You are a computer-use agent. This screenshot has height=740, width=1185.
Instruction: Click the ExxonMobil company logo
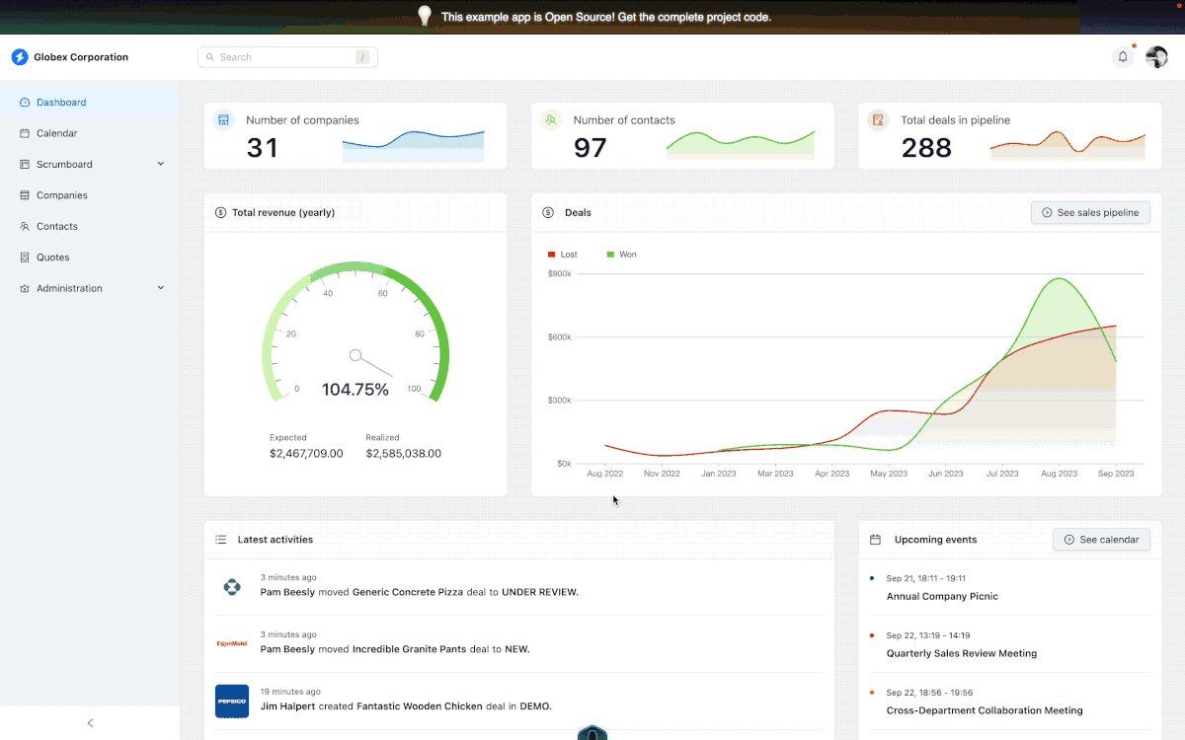pyautogui.click(x=232, y=643)
